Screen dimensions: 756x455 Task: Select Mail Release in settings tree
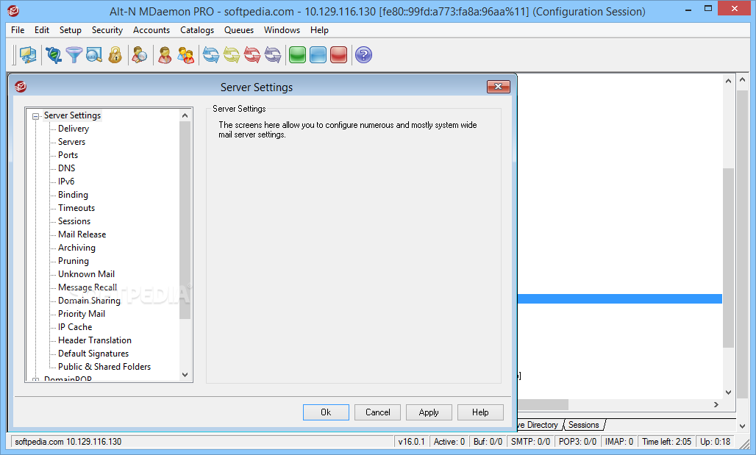(82, 234)
